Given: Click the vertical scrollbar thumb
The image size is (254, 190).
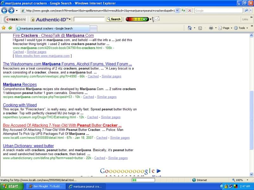Looking at the screenshot, I should (x=251, y=120).
